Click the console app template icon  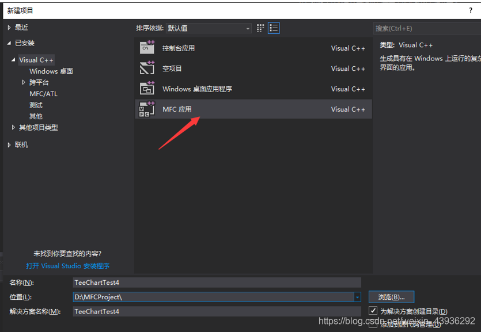pyautogui.click(x=147, y=47)
